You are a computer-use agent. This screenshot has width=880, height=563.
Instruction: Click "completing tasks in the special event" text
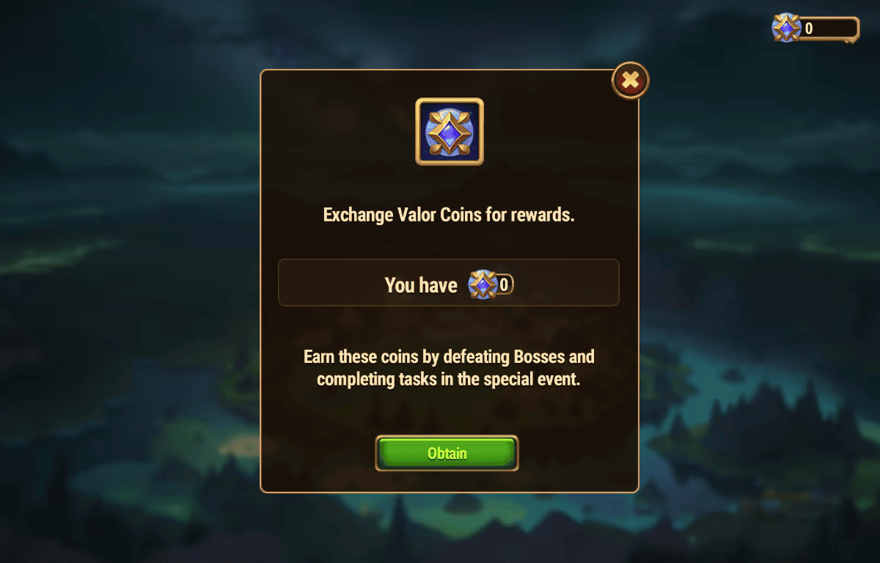point(446,380)
